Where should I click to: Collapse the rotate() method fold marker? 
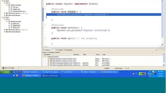pos(45,9)
